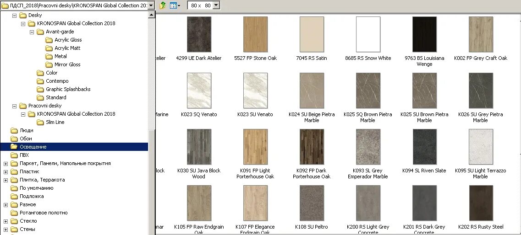
Task: Choose the K023 SU Venato thumbnail
Action: 256,91
